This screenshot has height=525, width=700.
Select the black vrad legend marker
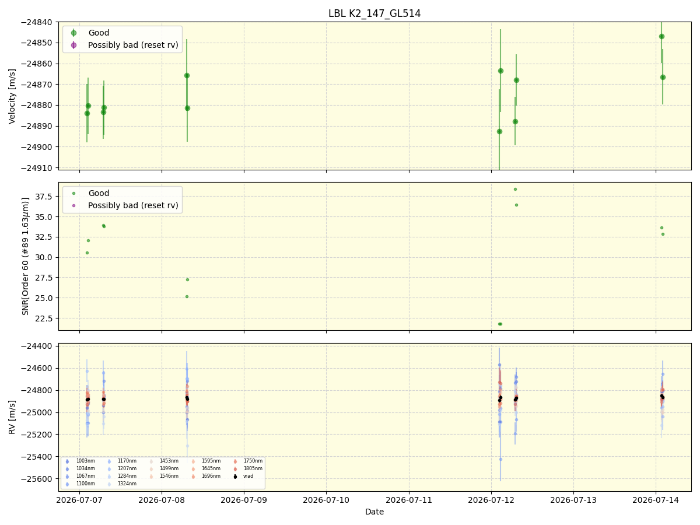(x=235, y=477)
